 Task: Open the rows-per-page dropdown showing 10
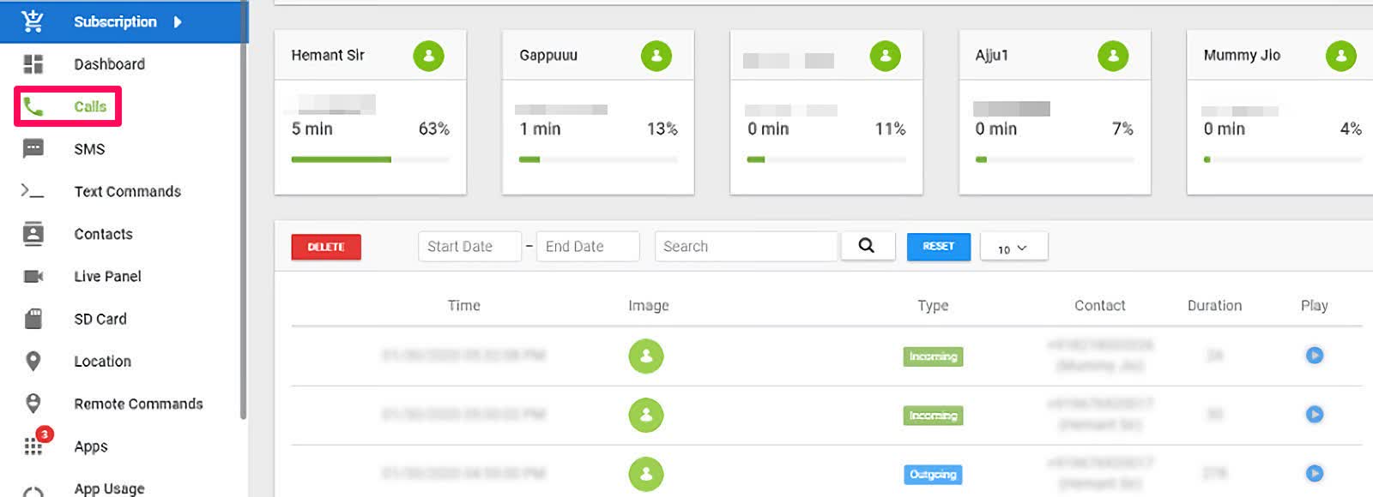pos(1013,248)
